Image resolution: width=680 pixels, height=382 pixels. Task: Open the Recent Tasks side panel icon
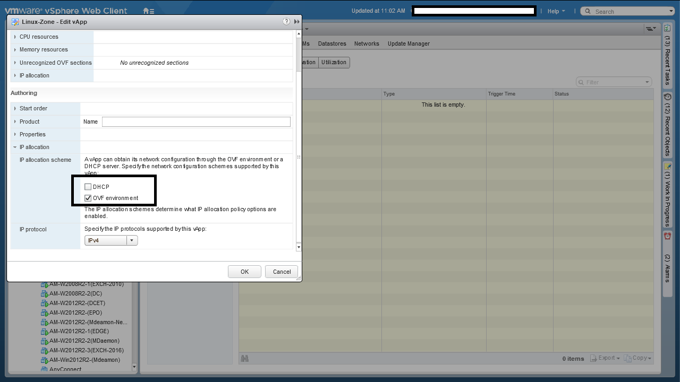(x=667, y=28)
